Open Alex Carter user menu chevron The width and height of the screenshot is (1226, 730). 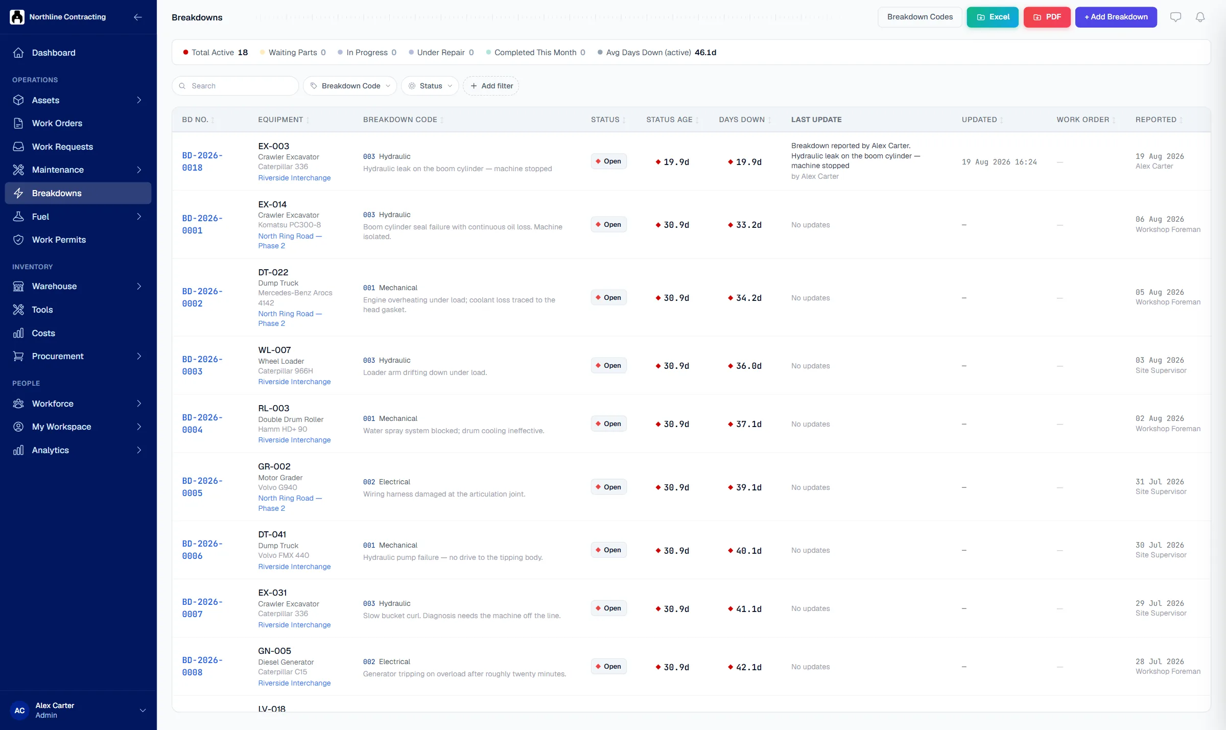[x=143, y=710]
